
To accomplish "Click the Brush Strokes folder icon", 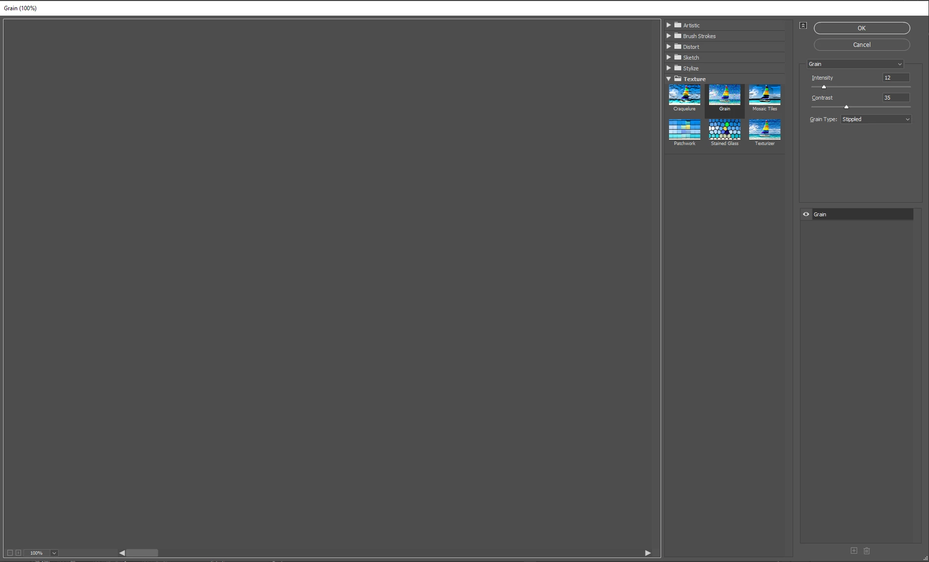I will (678, 36).
